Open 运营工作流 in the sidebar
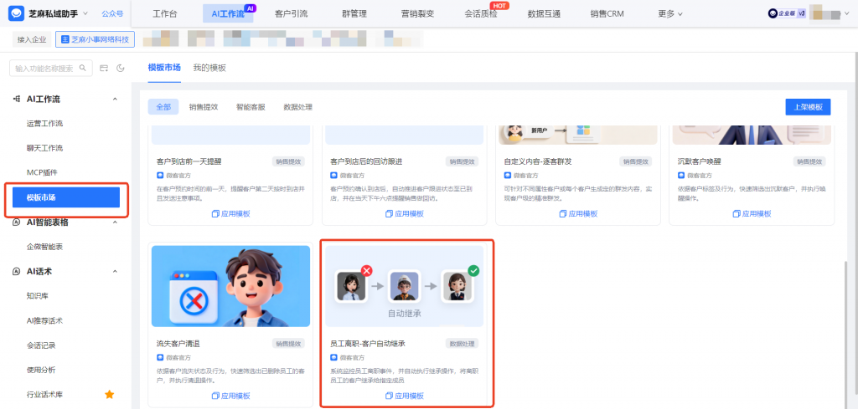Viewport: 858px width, 409px height. (x=45, y=124)
